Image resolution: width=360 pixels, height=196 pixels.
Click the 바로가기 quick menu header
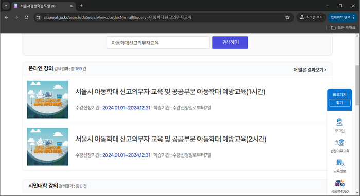[x=339, y=94]
